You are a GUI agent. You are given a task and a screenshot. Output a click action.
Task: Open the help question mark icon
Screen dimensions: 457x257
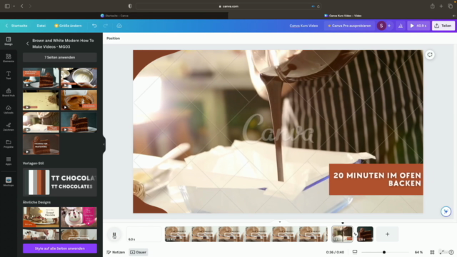pos(451,252)
